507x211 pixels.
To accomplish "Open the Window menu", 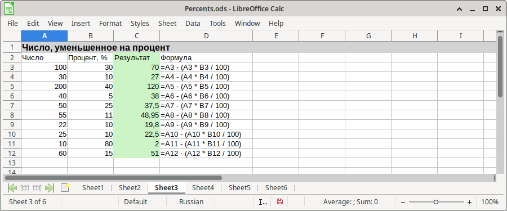I will tap(247, 24).
